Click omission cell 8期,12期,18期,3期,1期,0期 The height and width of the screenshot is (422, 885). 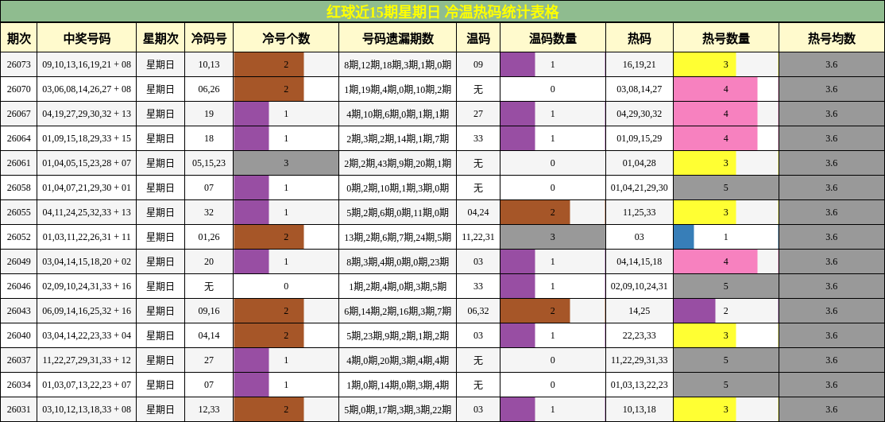coord(397,64)
